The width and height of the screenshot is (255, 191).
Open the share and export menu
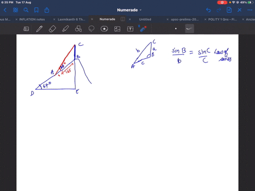coord(47,10)
